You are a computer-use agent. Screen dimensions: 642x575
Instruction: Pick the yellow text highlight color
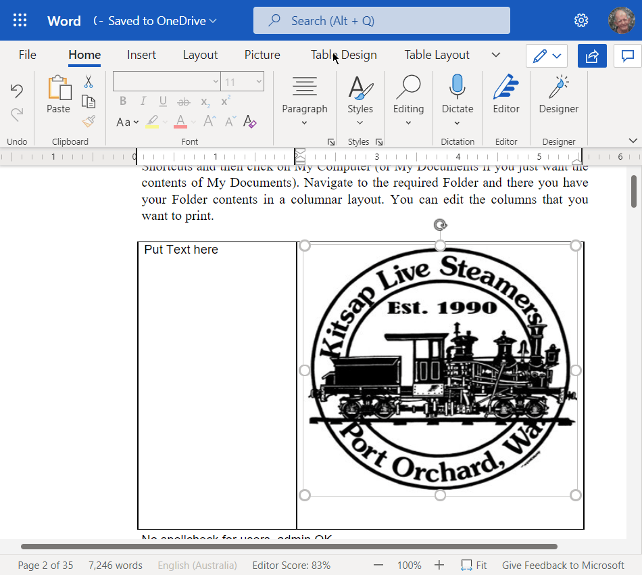pyautogui.click(x=152, y=122)
